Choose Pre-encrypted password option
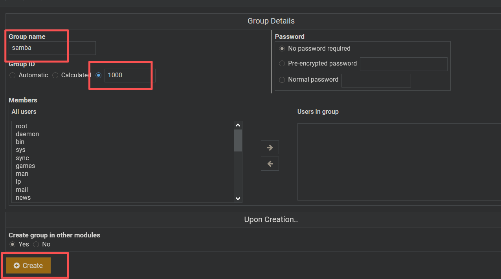Screen dimensions: 501x279 [x=282, y=64]
